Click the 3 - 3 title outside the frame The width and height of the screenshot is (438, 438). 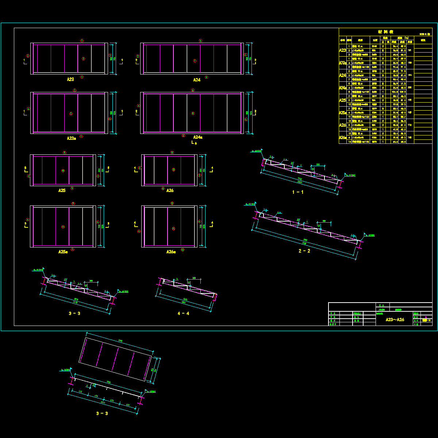coord(102,413)
